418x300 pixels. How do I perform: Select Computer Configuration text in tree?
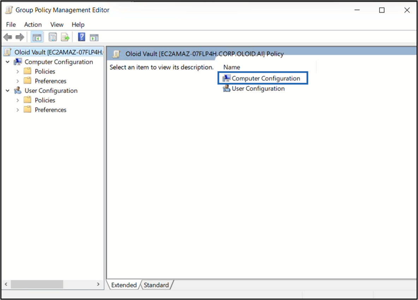click(59, 62)
